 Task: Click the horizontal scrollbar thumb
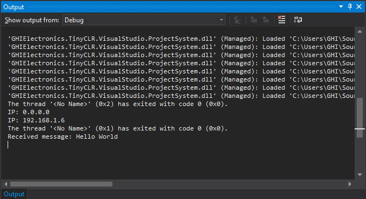tap(61, 184)
